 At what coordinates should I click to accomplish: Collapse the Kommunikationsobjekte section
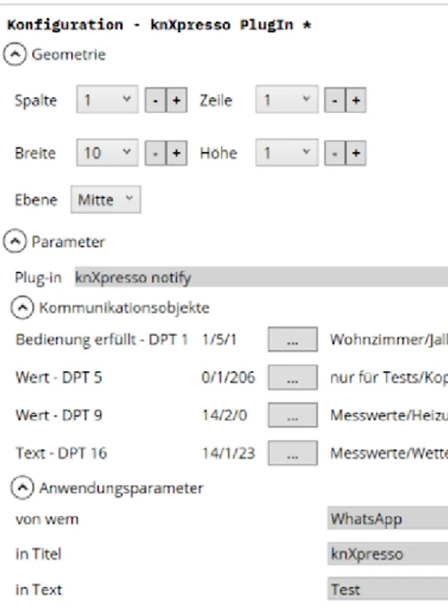(22, 308)
